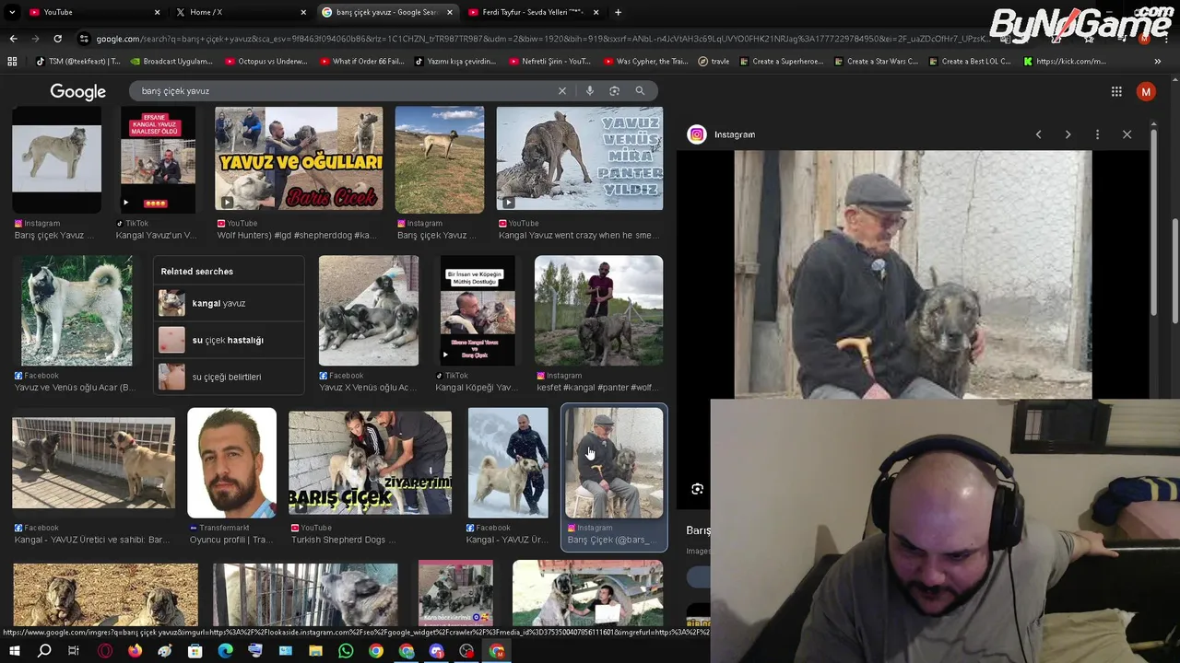
Task: Open TikTok Kangal Yavuz'un video thumbnail
Action: click(158, 159)
